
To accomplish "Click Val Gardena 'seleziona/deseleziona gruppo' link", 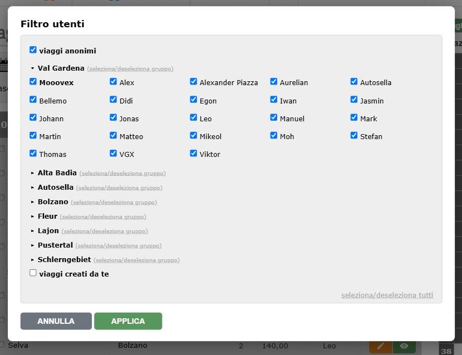I will coord(130,68).
